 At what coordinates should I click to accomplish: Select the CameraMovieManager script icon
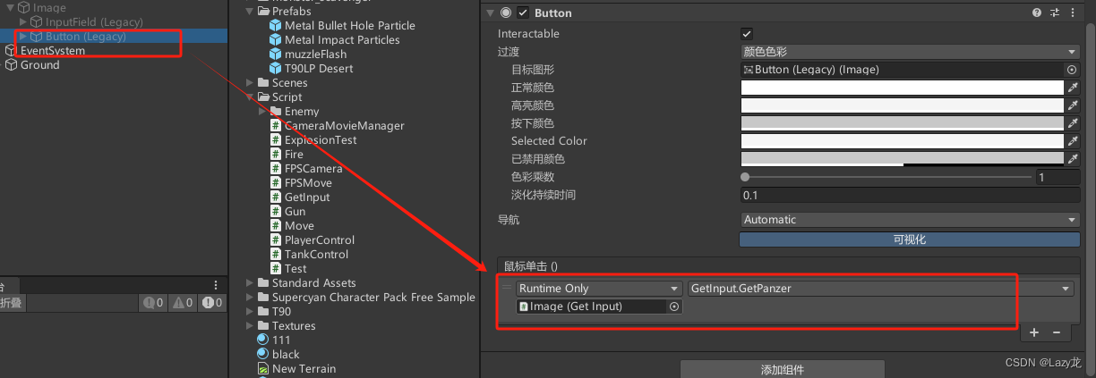[276, 126]
